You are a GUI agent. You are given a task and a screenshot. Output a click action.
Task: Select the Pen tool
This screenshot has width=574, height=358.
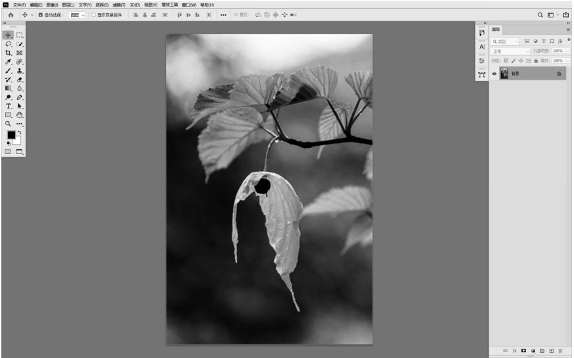[x=19, y=97]
